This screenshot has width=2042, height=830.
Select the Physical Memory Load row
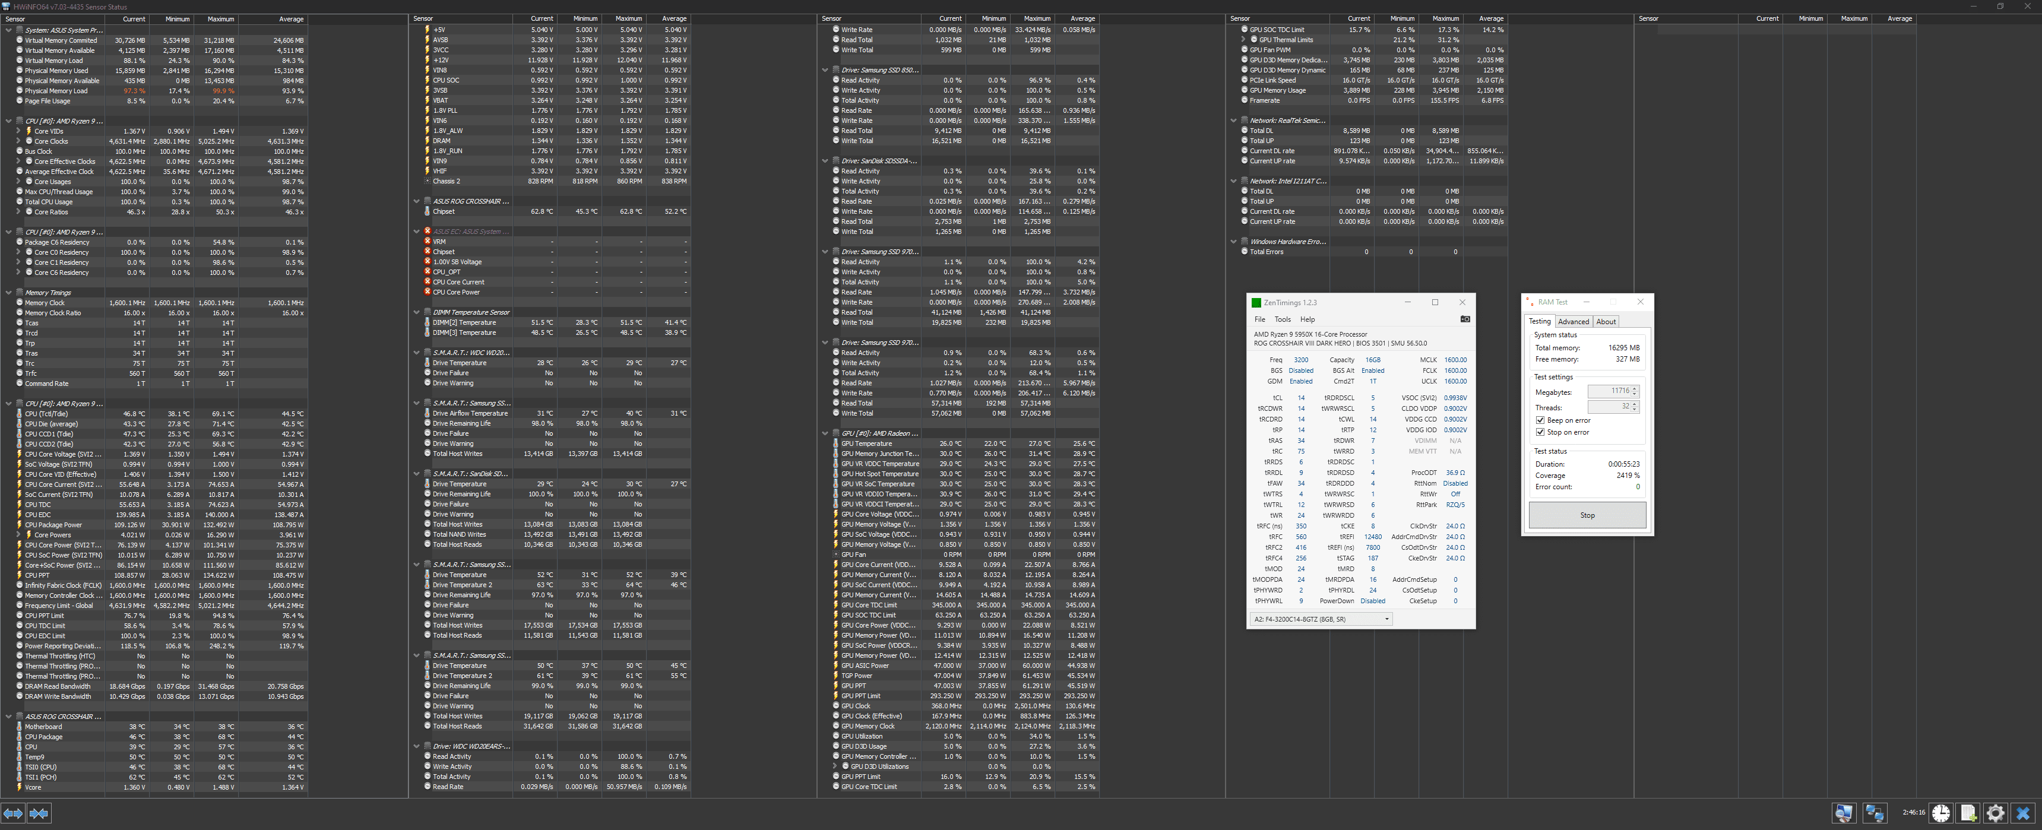click(154, 91)
